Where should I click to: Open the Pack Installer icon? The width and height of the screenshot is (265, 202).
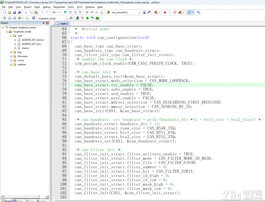pos(97,18)
